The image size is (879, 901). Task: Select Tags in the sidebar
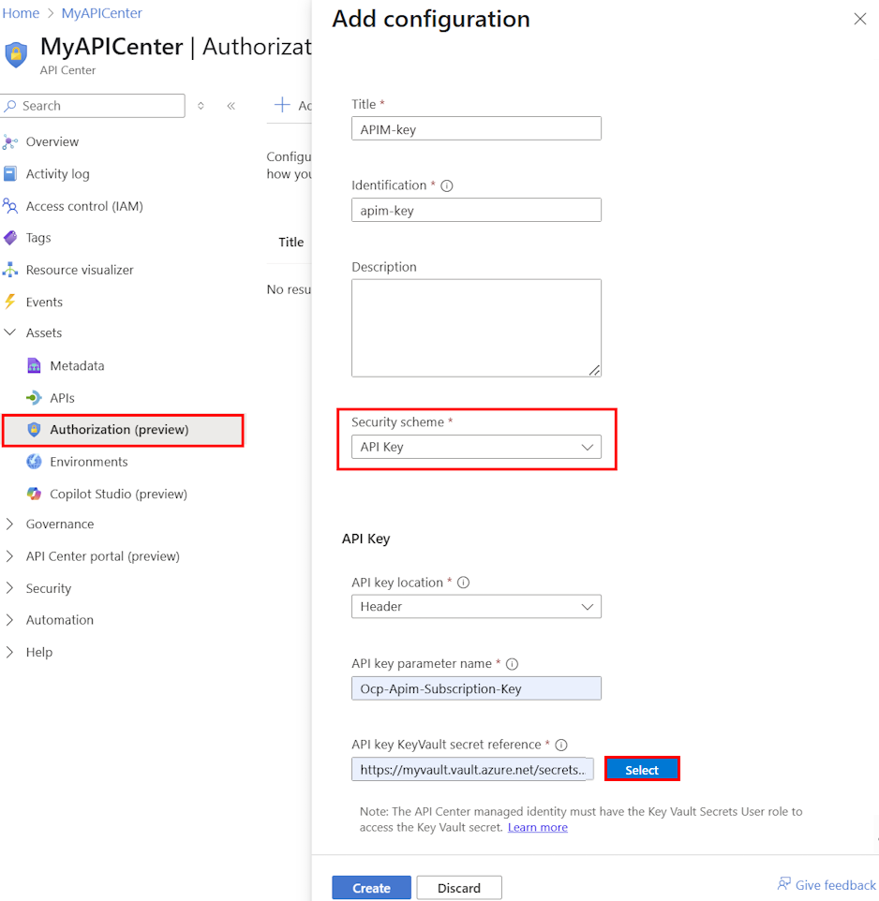[40, 237]
